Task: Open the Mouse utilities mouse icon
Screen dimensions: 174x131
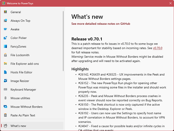Action: (5, 98)
